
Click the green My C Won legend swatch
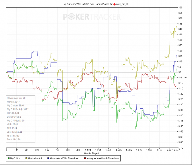coord(9,158)
